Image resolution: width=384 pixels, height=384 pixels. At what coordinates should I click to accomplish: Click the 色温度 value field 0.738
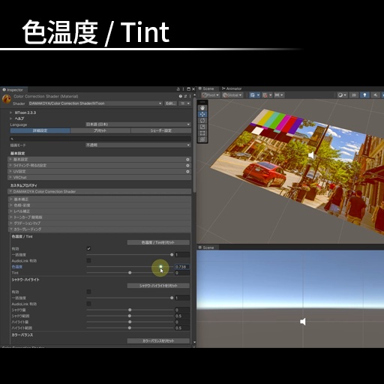(182, 267)
